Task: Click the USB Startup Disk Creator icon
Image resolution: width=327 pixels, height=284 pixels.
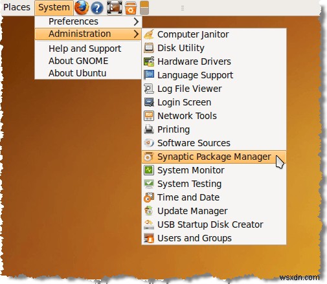Action: click(149, 224)
